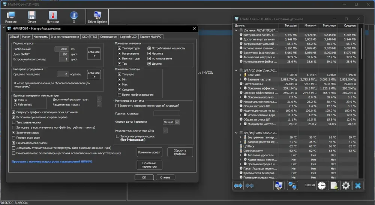375x205 pixels.
Task: Click the blue arrows expand-view icon
Action: 238,186
